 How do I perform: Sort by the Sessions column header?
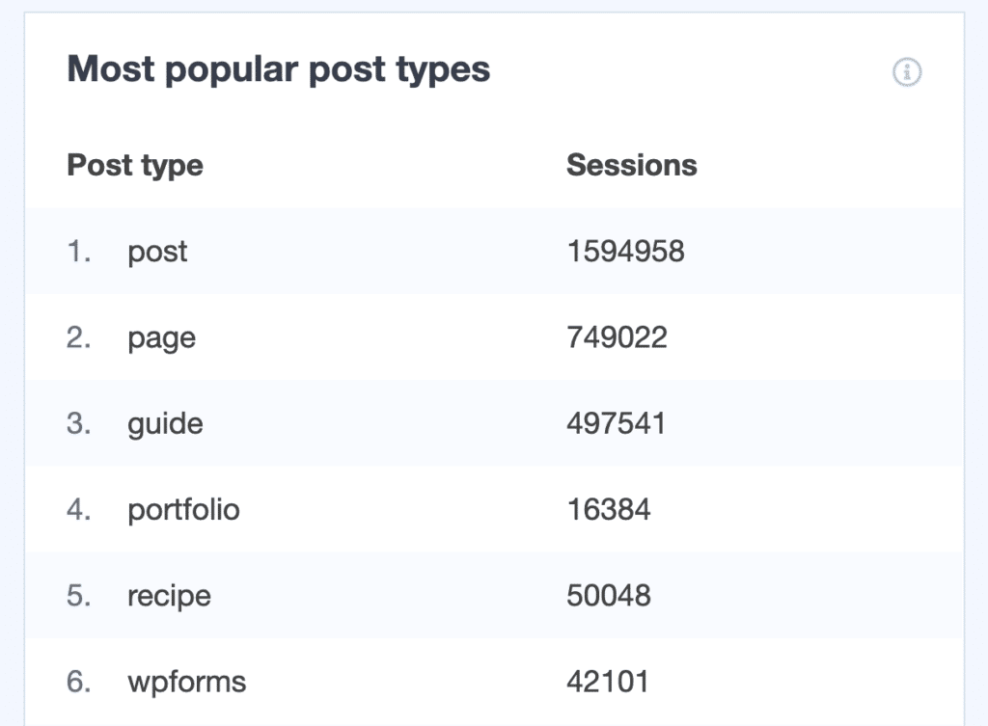(631, 165)
